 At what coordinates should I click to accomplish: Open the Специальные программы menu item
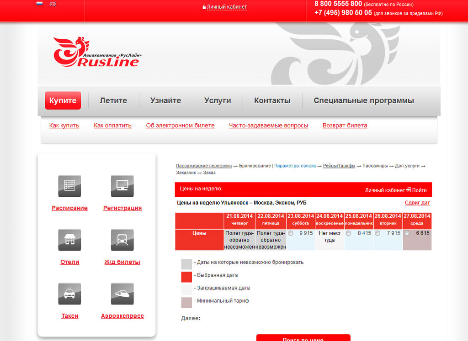click(363, 100)
